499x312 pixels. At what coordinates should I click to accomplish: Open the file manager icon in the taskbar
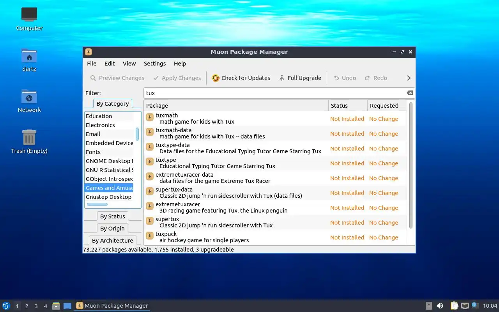click(x=56, y=306)
